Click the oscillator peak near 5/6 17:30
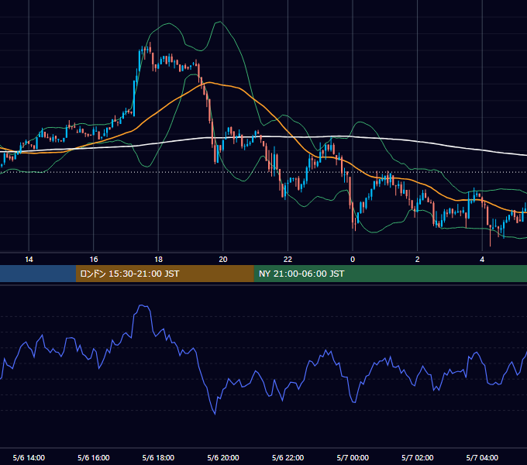 143,305
